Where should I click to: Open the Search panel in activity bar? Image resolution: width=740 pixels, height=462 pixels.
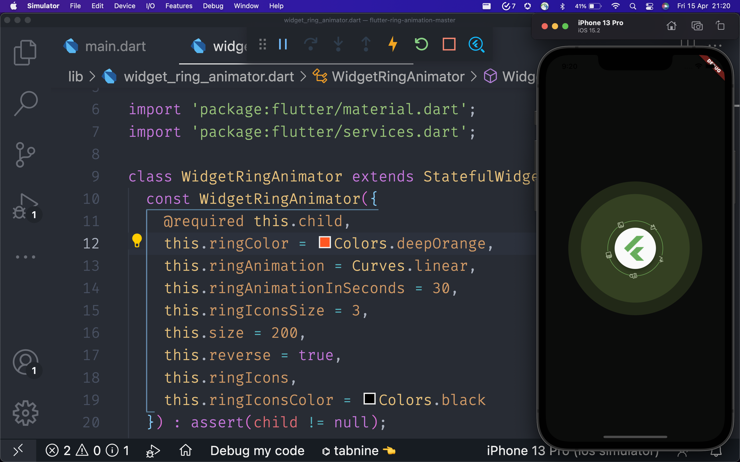pos(26,103)
